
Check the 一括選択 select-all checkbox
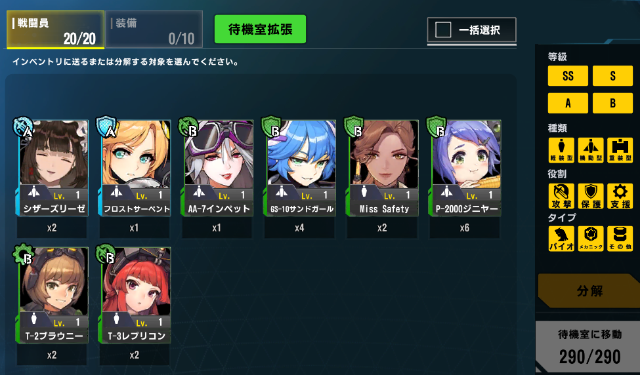(443, 30)
